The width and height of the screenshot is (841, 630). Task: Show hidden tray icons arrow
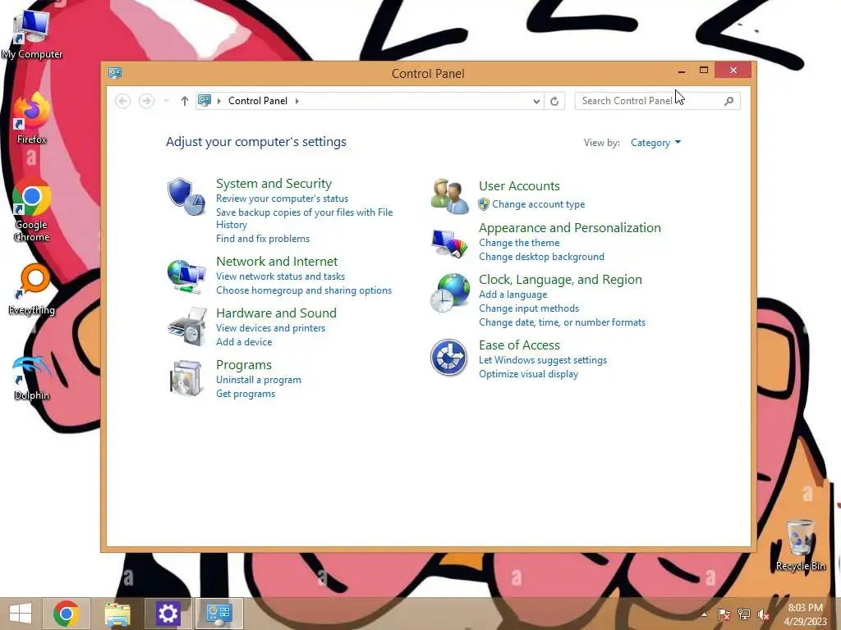click(x=704, y=614)
